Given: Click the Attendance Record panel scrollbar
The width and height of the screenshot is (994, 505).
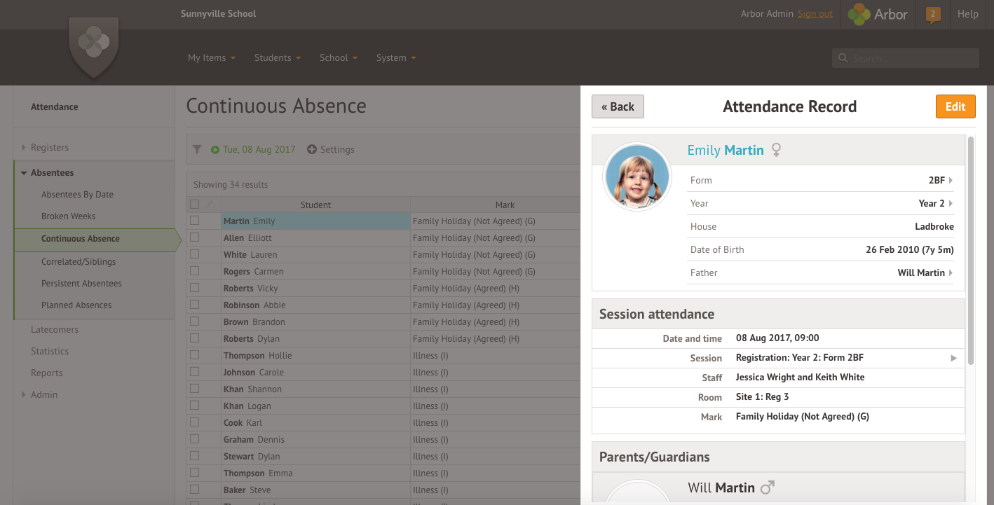Looking at the screenshot, I should pyautogui.click(x=971, y=251).
